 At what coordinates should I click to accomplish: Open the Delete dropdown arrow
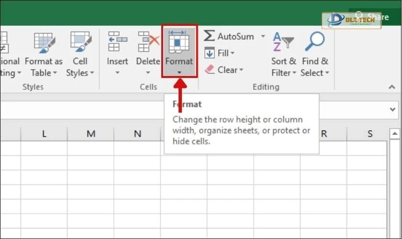tap(148, 73)
